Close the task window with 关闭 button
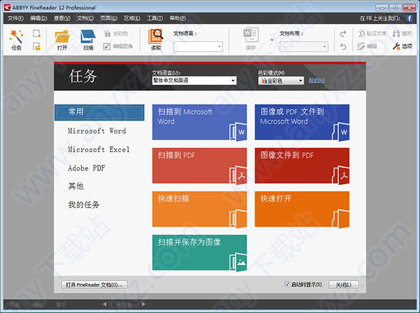The image size is (420, 313). click(x=344, y=284)
